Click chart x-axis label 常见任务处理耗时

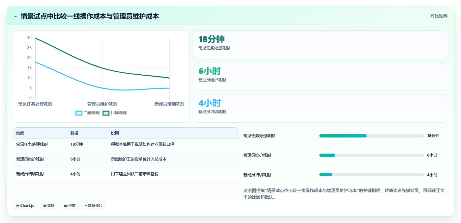coord(35,104)
